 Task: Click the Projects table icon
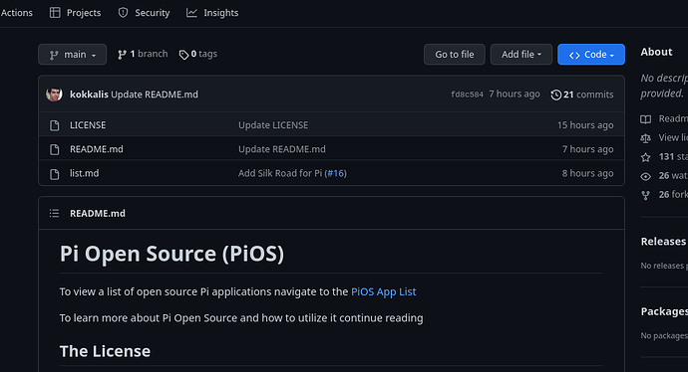[55, 13]
